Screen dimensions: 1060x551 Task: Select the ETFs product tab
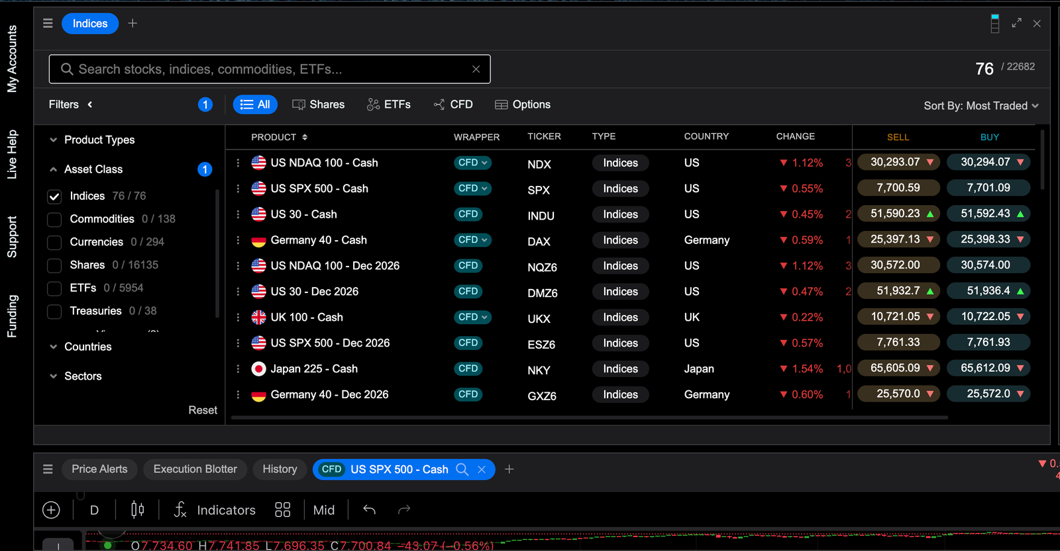point(389,105)
